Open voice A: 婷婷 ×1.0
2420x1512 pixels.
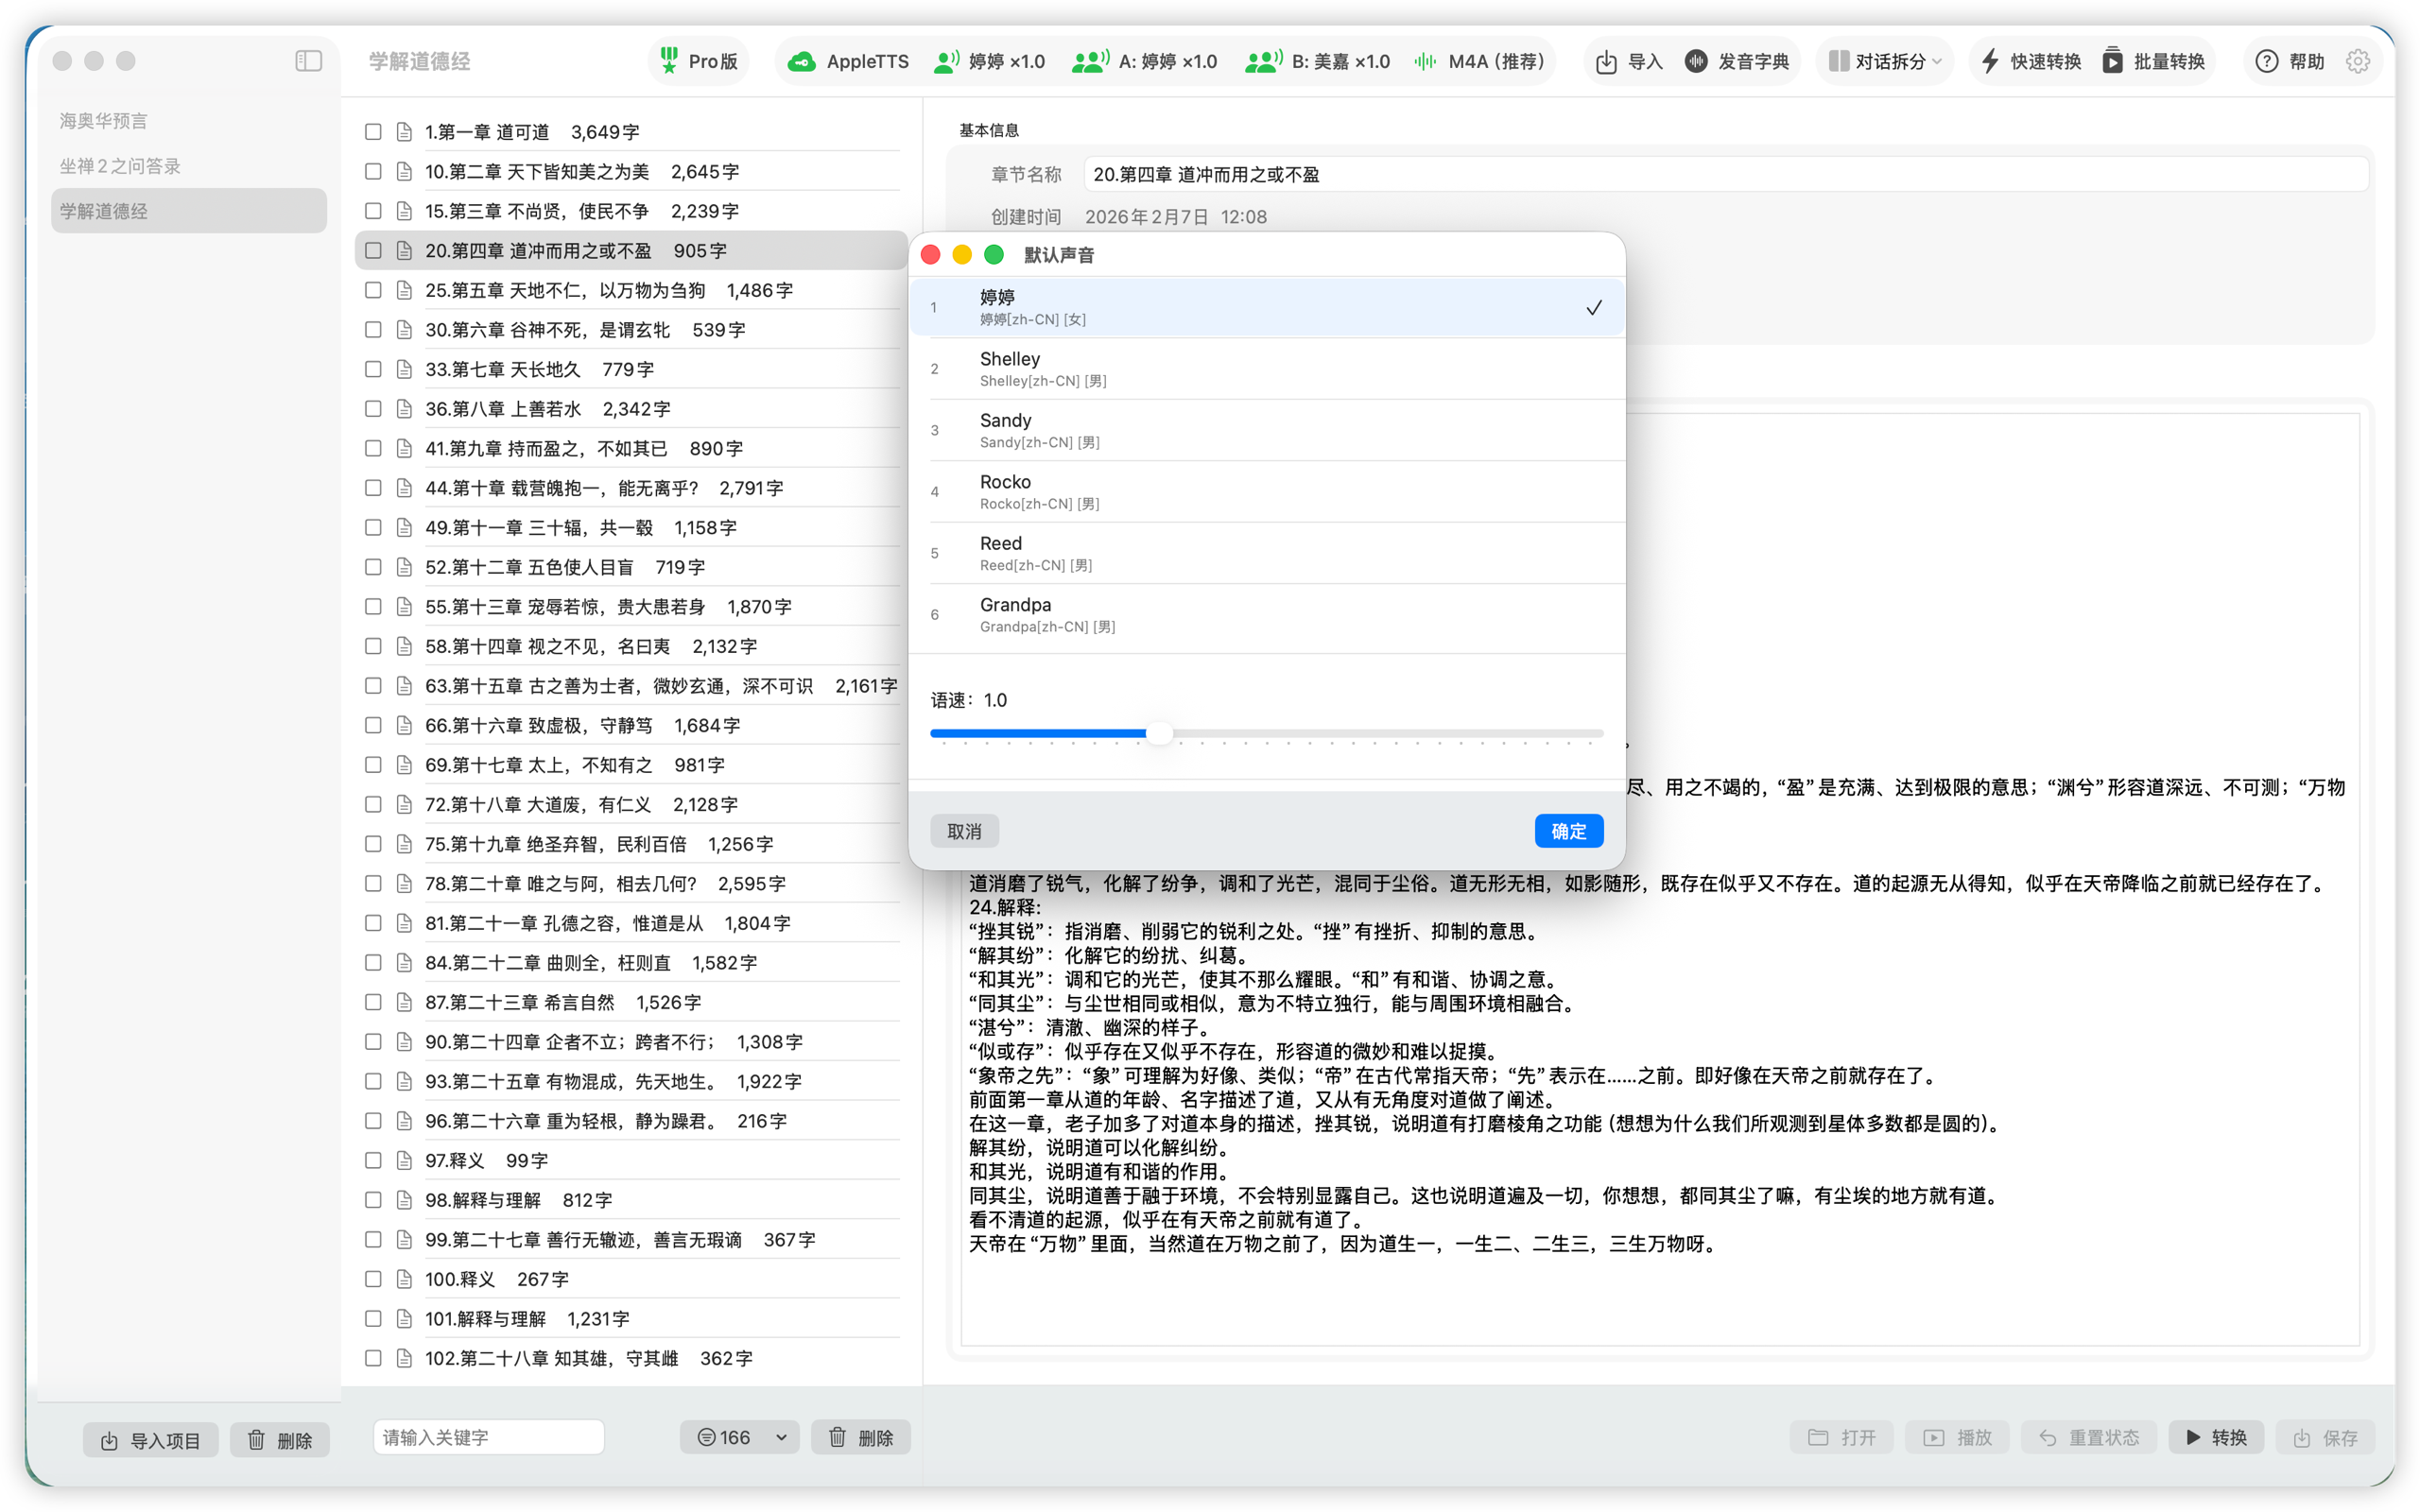coord(1144,61)
